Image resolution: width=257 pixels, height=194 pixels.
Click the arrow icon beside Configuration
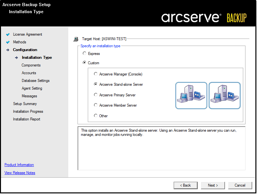click(8, 50)
